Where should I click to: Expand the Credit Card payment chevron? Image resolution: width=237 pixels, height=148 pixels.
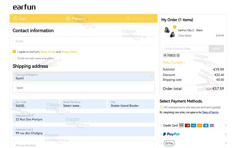click(226, 125)
